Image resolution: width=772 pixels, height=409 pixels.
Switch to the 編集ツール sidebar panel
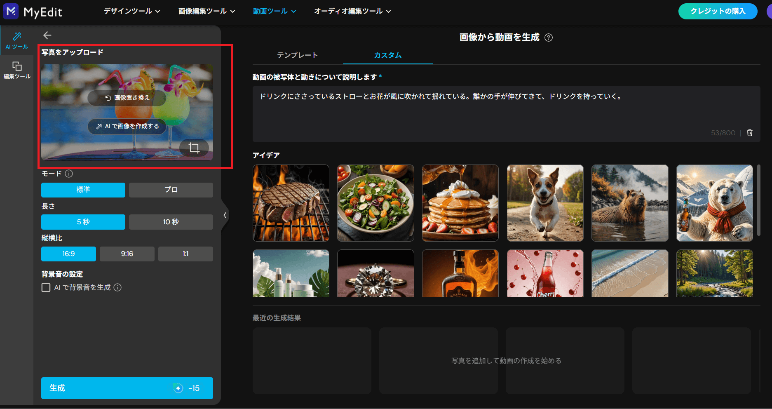[16, 69]
